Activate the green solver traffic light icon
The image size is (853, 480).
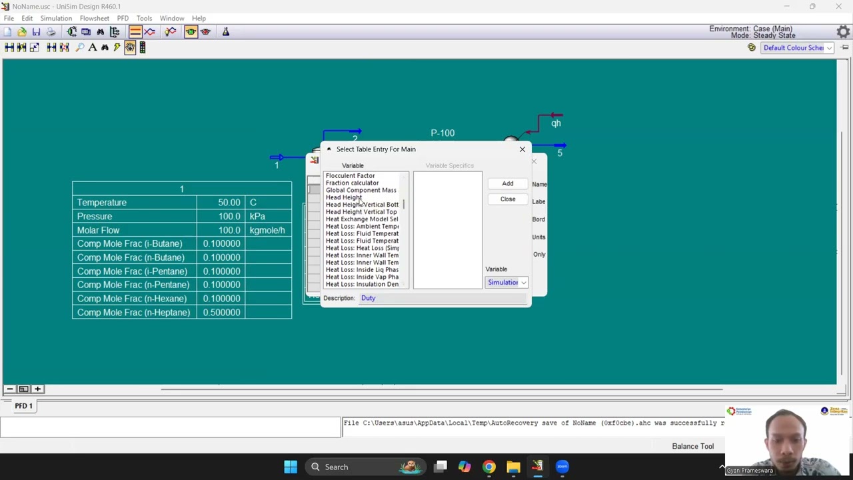191,32
